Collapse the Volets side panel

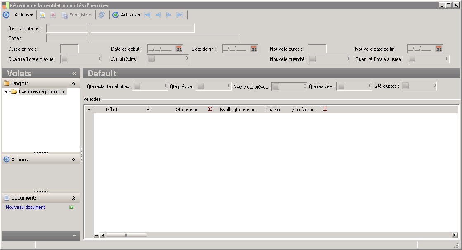tap(74, 73)
